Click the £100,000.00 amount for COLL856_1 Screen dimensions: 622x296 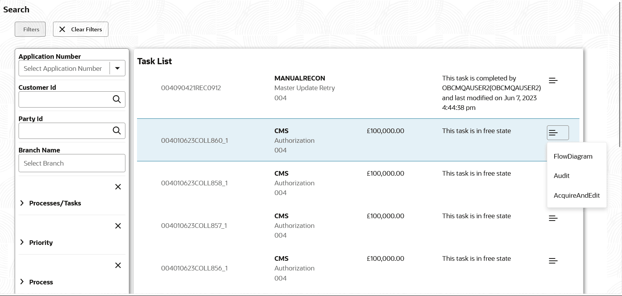pos(386,258)
